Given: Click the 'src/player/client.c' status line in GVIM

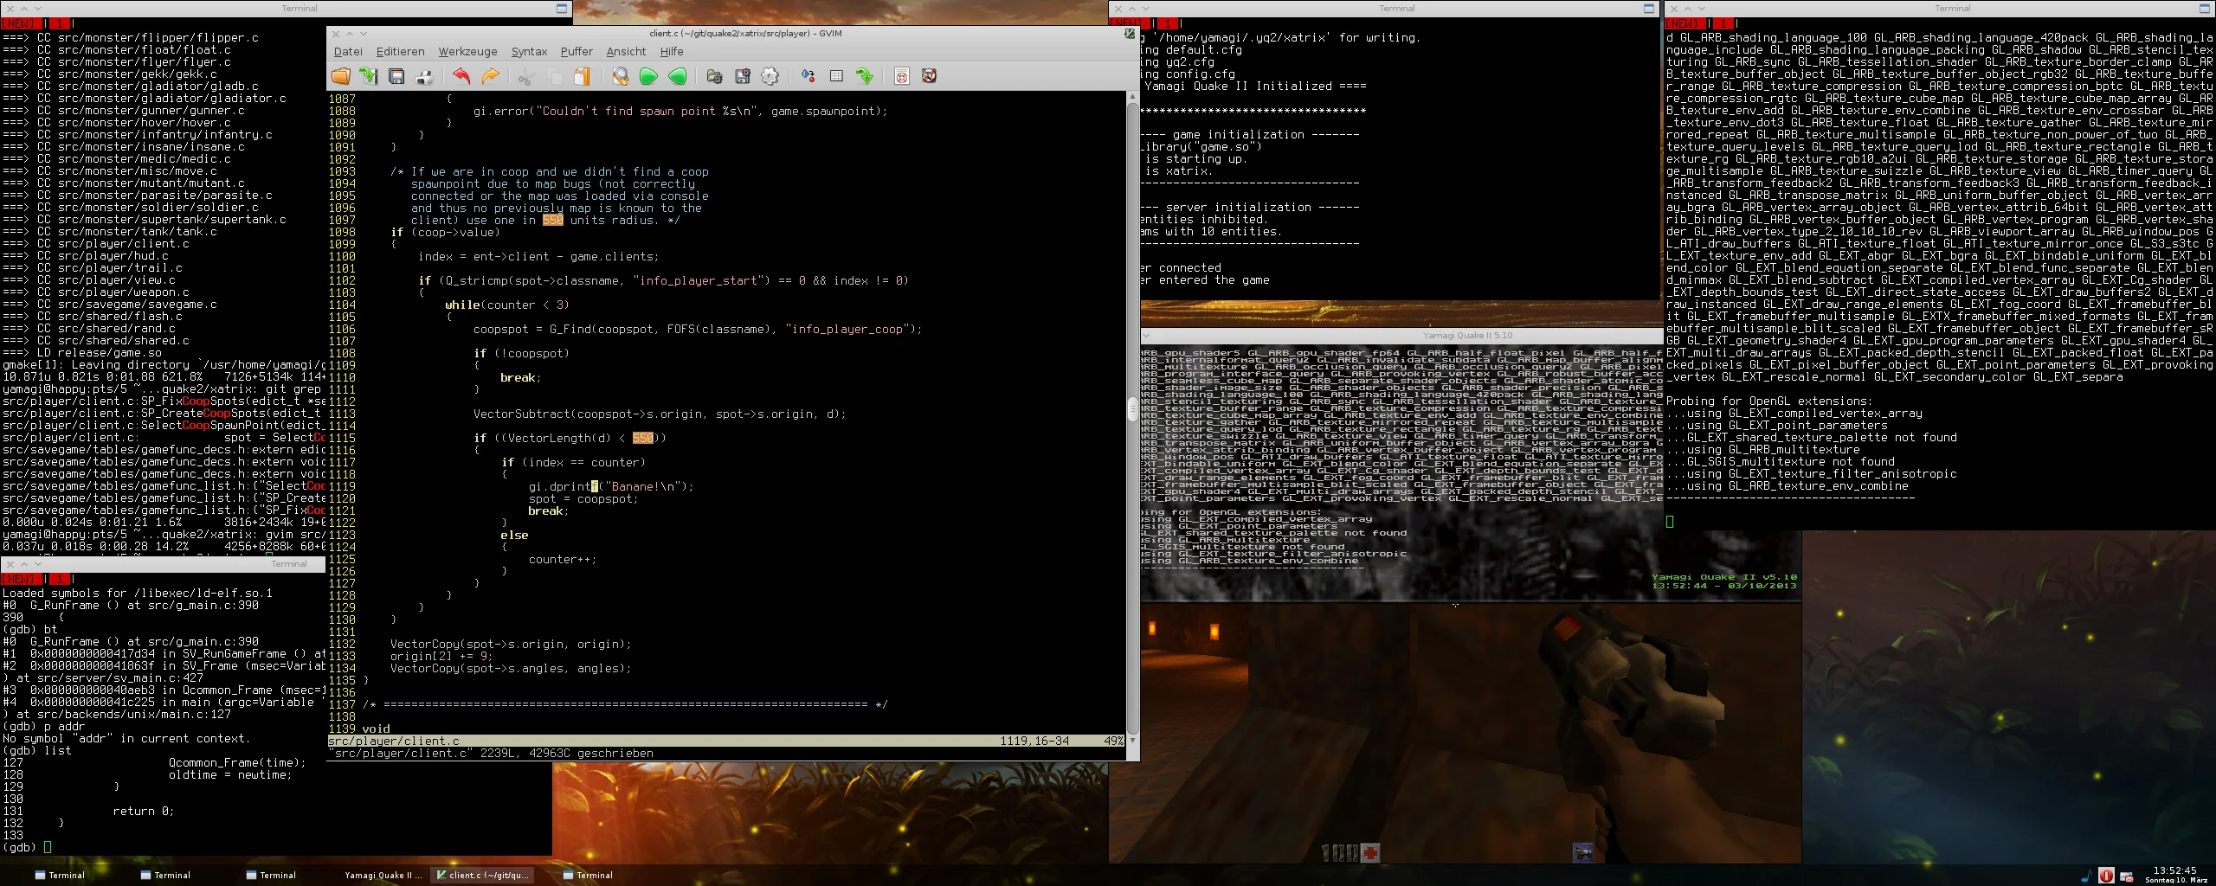Looking at the screenshot, I should 727,742.
